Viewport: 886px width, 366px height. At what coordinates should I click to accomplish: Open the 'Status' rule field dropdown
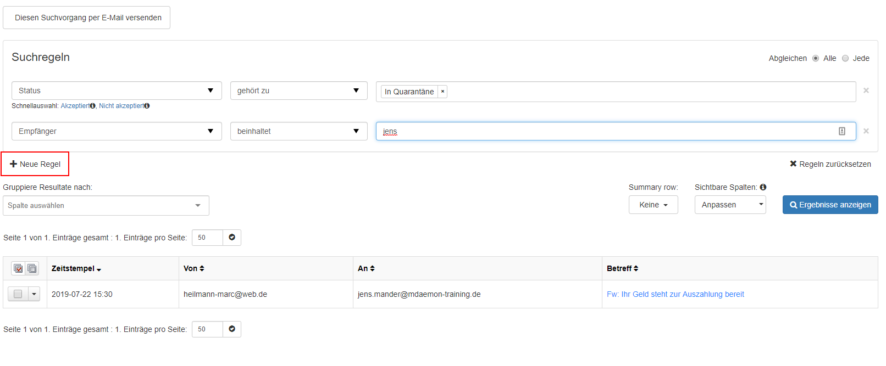click(117, 91)
